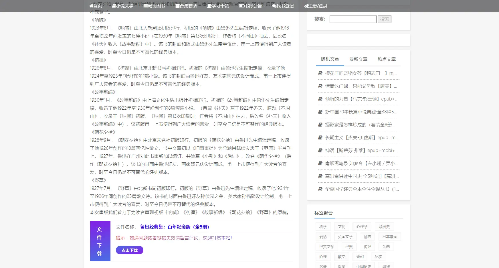Viewport: 499px width, 268px height.
Task: Click the 搜索 button
Action: [385, 19]
